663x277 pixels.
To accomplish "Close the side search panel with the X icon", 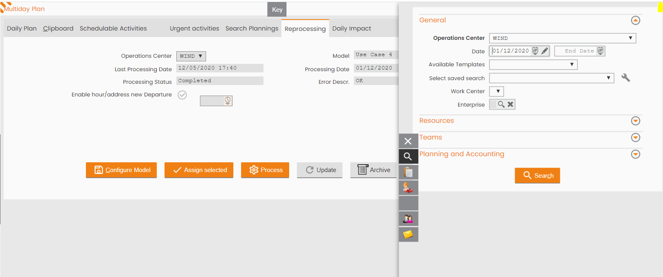I will [408, 141].
